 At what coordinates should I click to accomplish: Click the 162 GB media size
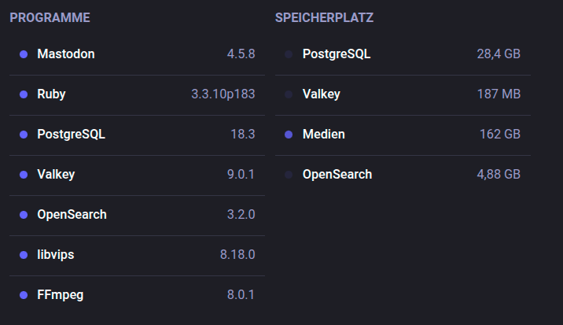click(x=500, y=135)
